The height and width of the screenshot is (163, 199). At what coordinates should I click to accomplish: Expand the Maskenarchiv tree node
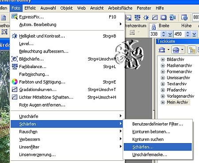[x=163, y=65]
